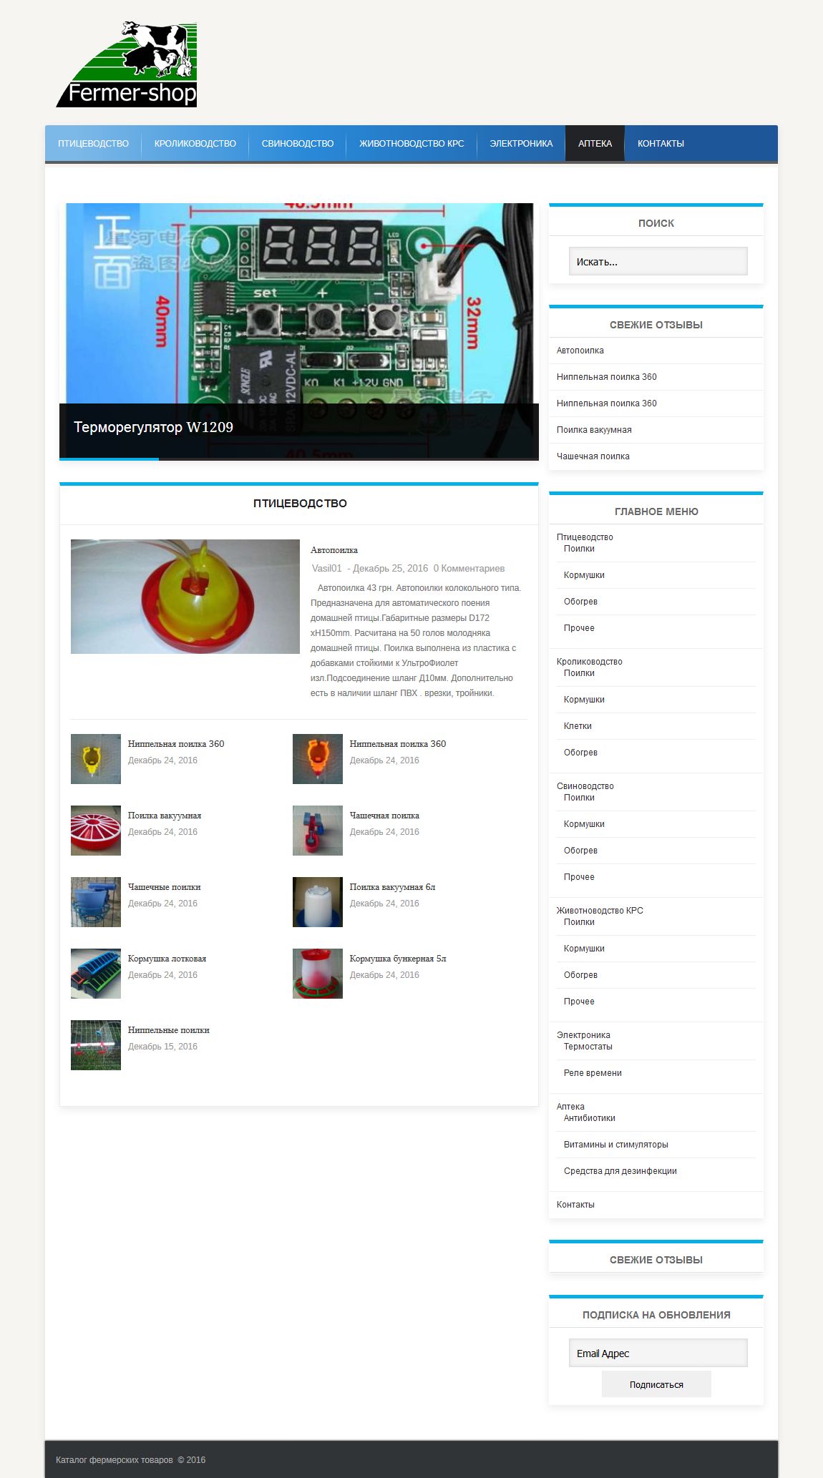Screen dimensions: 823x1478
Task: Open the Аптека tab in navigation
Action: tap(595, 144)
